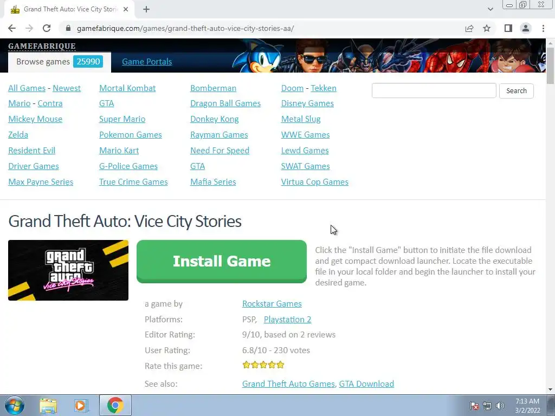Open the browser side panel
The width and height of the screenshot is (555, 416).
[508, 28]
